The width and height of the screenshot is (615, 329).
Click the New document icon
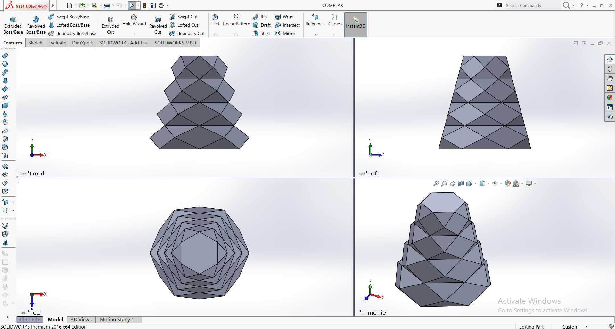pos(70,5)
